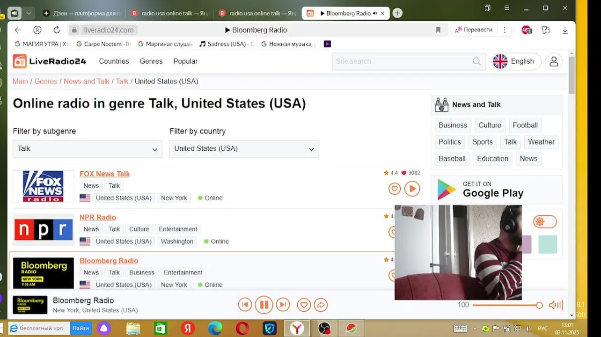Open Genres breadcrumb link
Viewport: 601px width, 337px height.
click(x=46, y=81)
